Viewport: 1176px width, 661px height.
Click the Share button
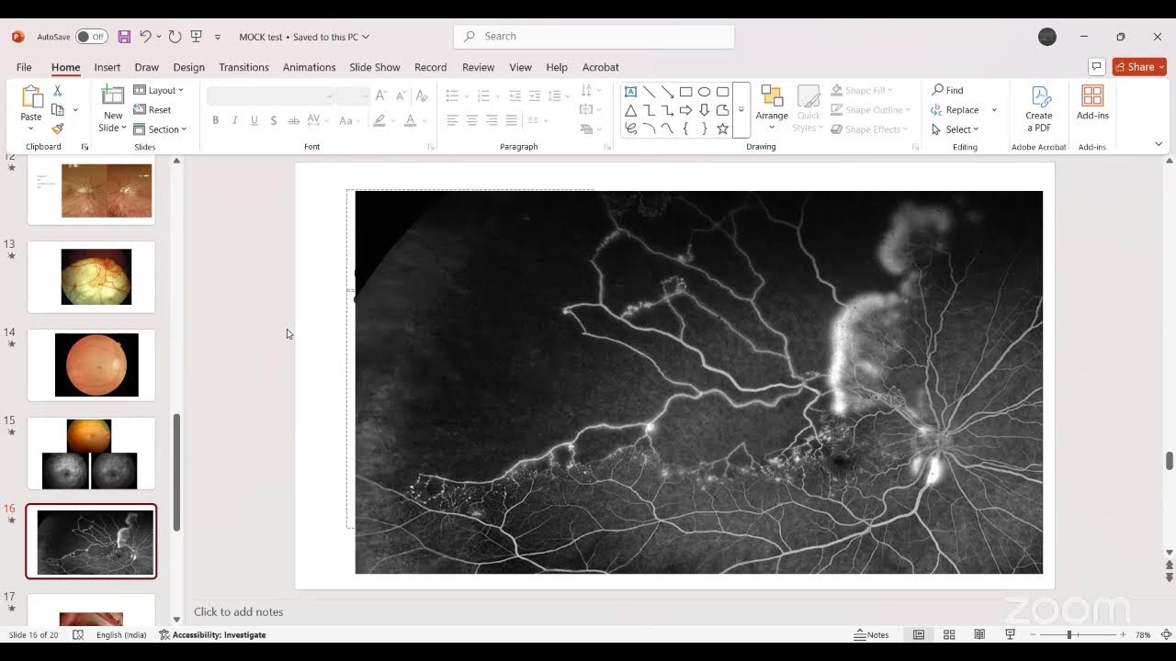point(1139,67)
